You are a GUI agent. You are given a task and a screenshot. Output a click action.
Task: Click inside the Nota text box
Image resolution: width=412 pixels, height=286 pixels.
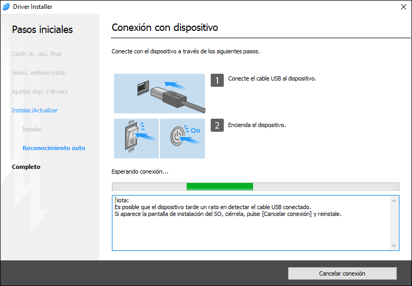(x=251, y=230)
